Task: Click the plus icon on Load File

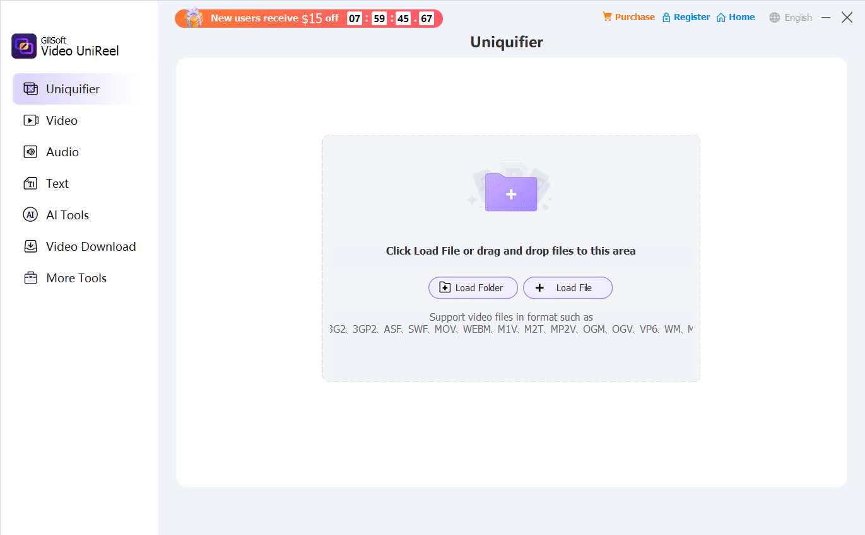Action: point(539,288)
